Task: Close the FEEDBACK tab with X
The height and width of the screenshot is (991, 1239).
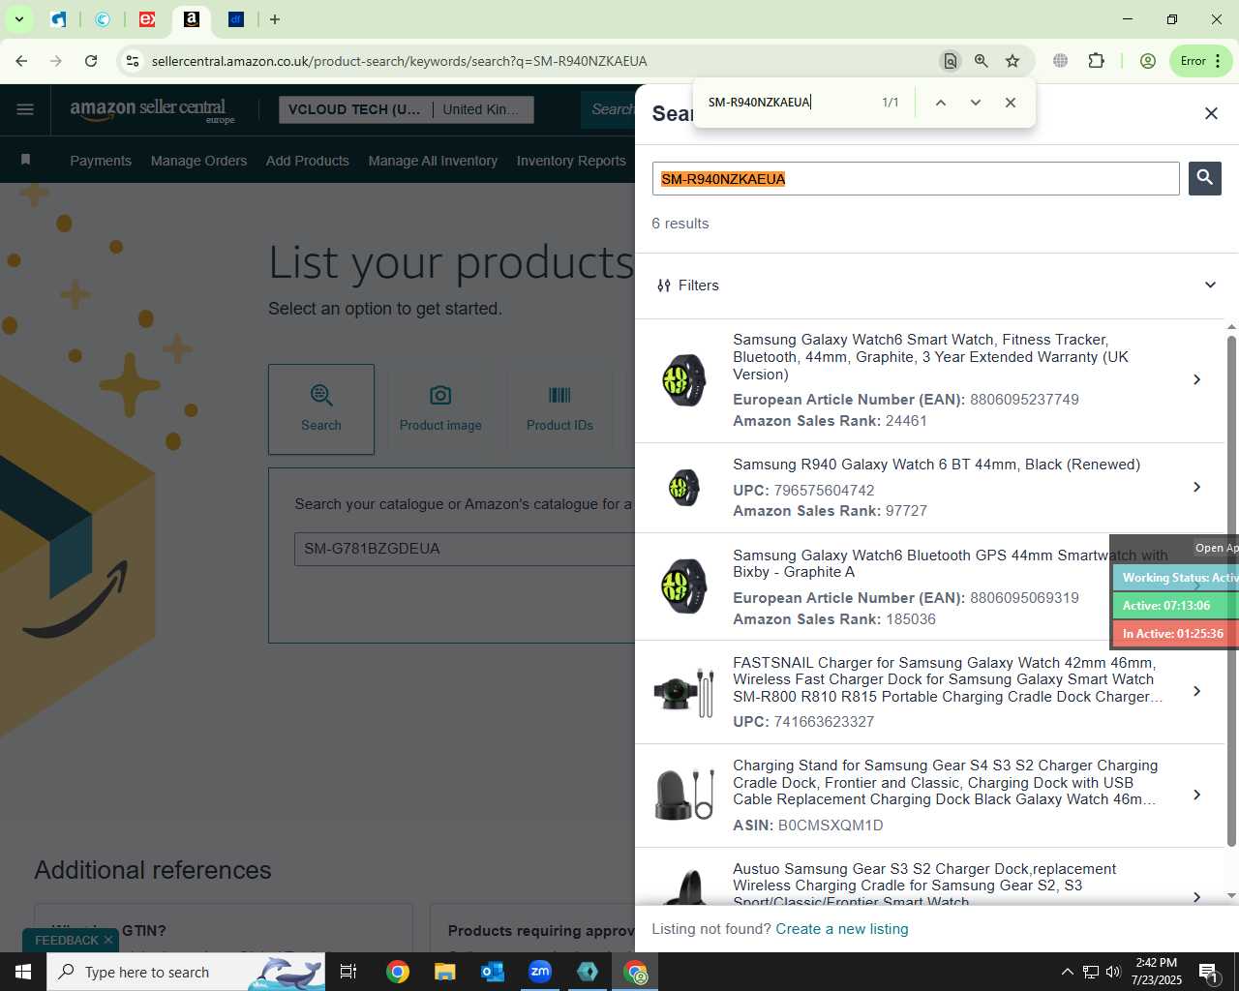Action: click(x=108, y=940)
